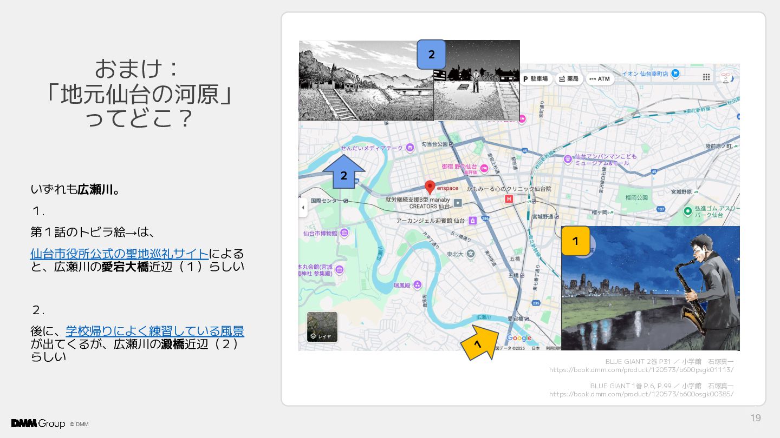Viewport: 780px width, 438px height.
Task: Click the manaby CREATORS 仙台 marker icon
Action: (458, 203)
